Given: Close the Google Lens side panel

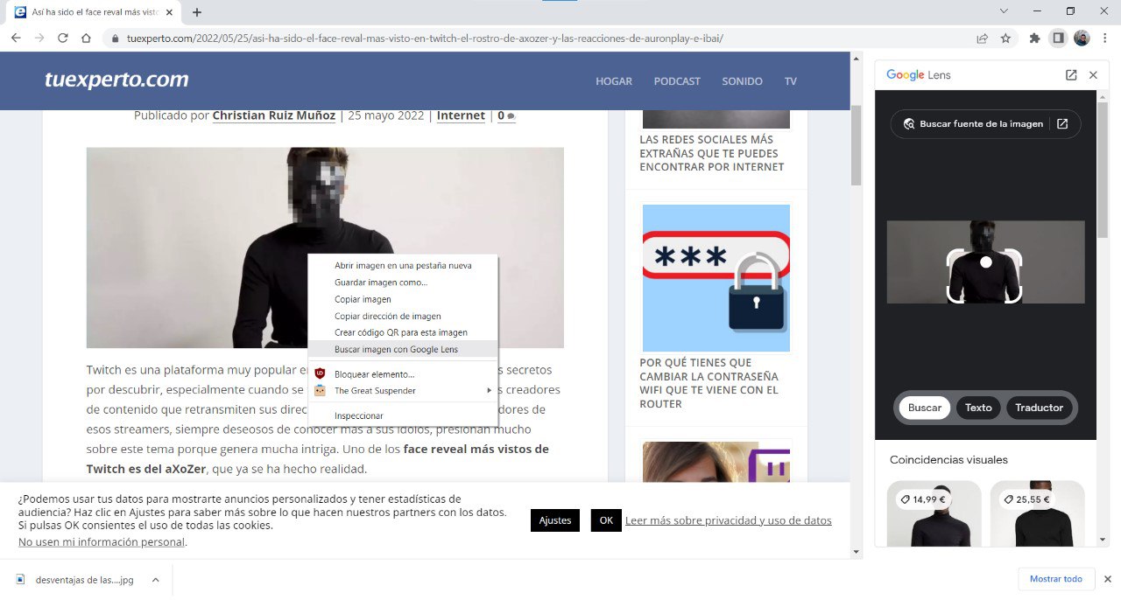Looking at the screenshot, I should tap(1093, 75).
